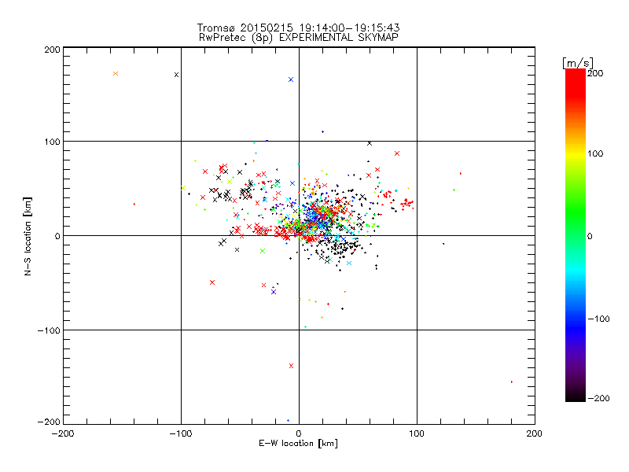Viewport: 629px width, 472px height.
Task: Click the y-axis tick label '-200'
Action: click(49, 422)
